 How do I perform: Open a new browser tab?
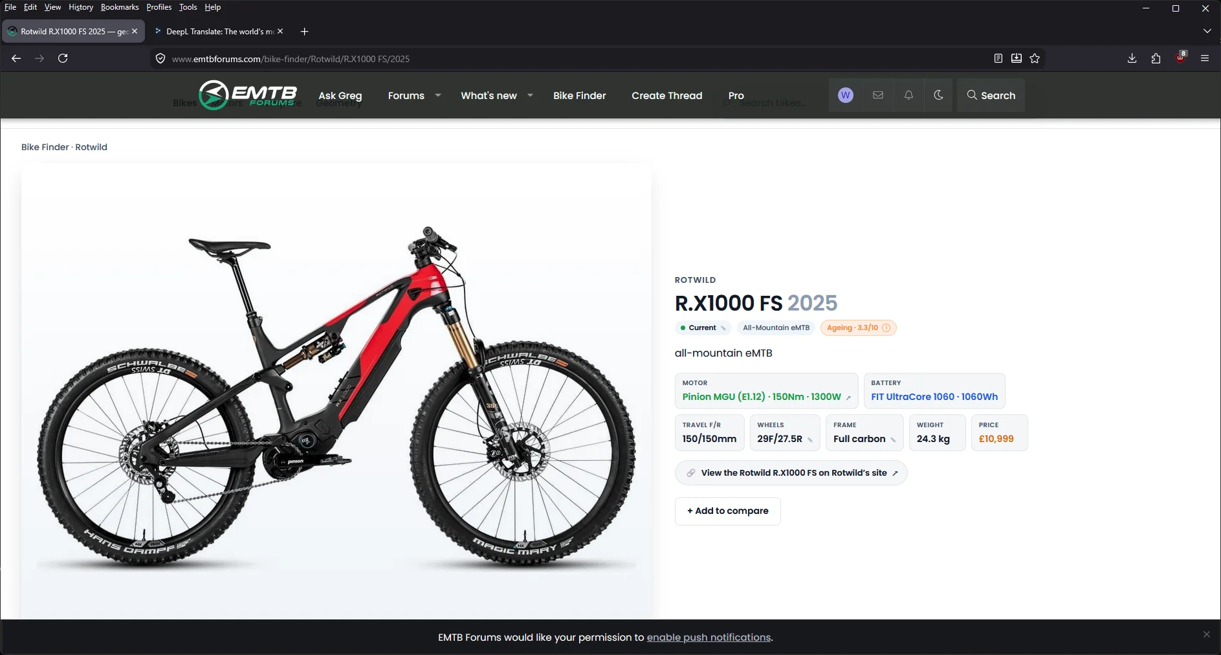pyautogui.click(x=305, y=31)
